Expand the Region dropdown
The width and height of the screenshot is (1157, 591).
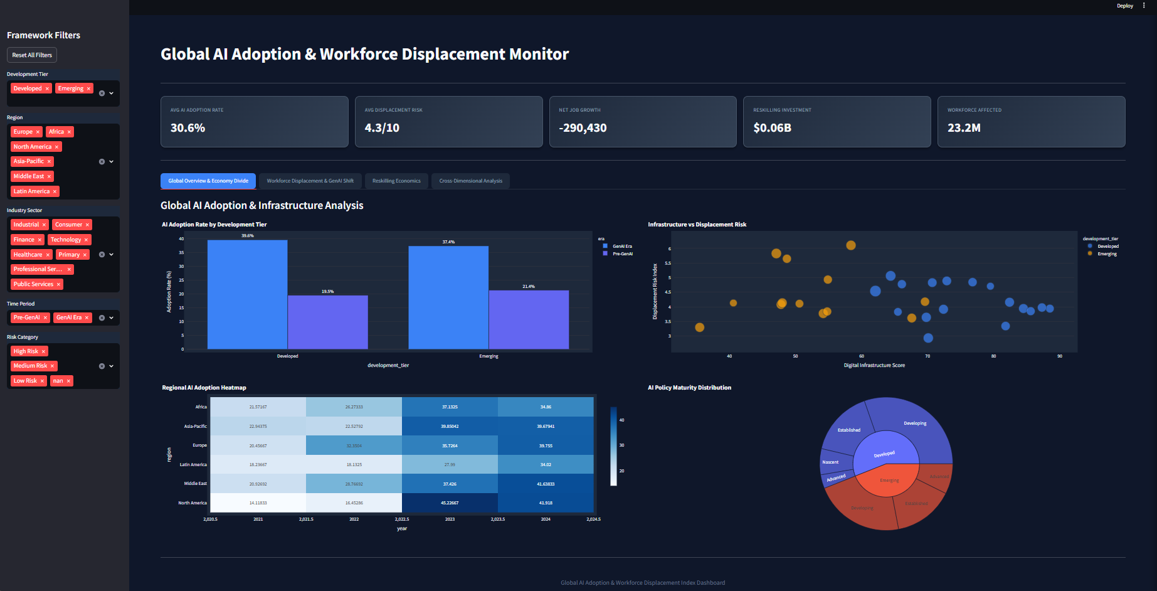(x=112, y=162)
